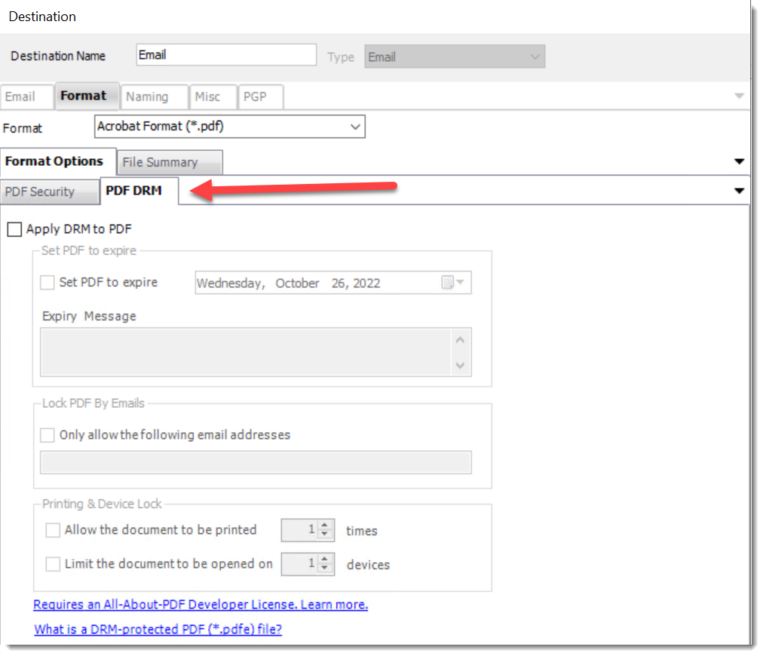Screen dimensions: 763x656
Task: Enable the Apply DRM to PDF checkbox
Action: coord(14,229)
